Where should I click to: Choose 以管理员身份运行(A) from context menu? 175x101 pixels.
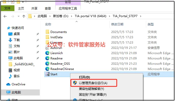pos(94,83)
